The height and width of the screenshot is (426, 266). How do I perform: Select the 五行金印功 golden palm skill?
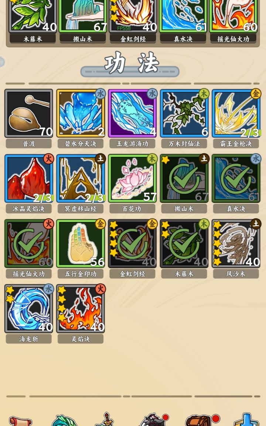(81, 243)
